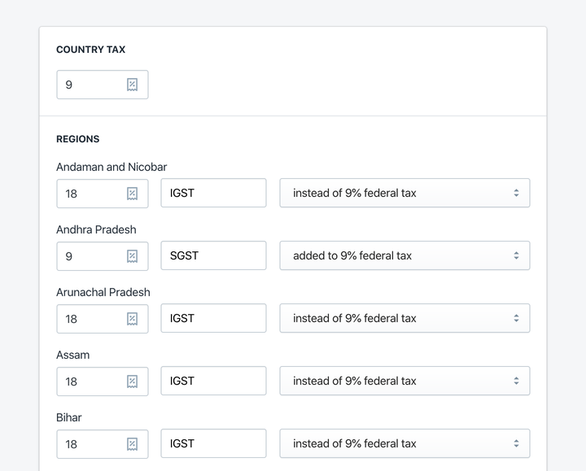586x471 pixels.
Task: Edit the Andaman and Nicobar IGST name field
Action: [x=213, y=193]
